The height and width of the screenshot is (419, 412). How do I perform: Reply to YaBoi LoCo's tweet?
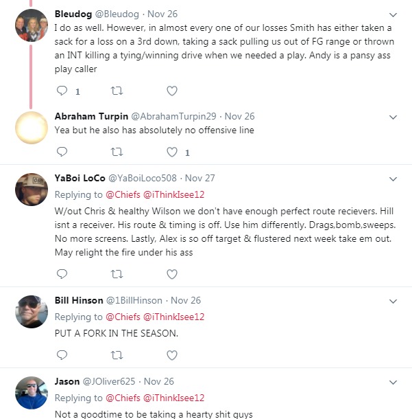(x=62, y=274)
